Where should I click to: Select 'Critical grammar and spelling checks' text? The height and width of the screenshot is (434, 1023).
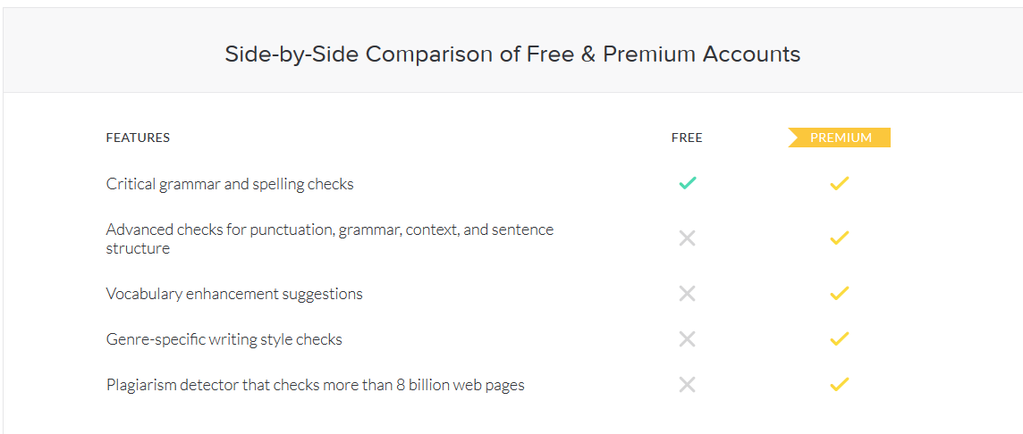[x=230, y=185]
